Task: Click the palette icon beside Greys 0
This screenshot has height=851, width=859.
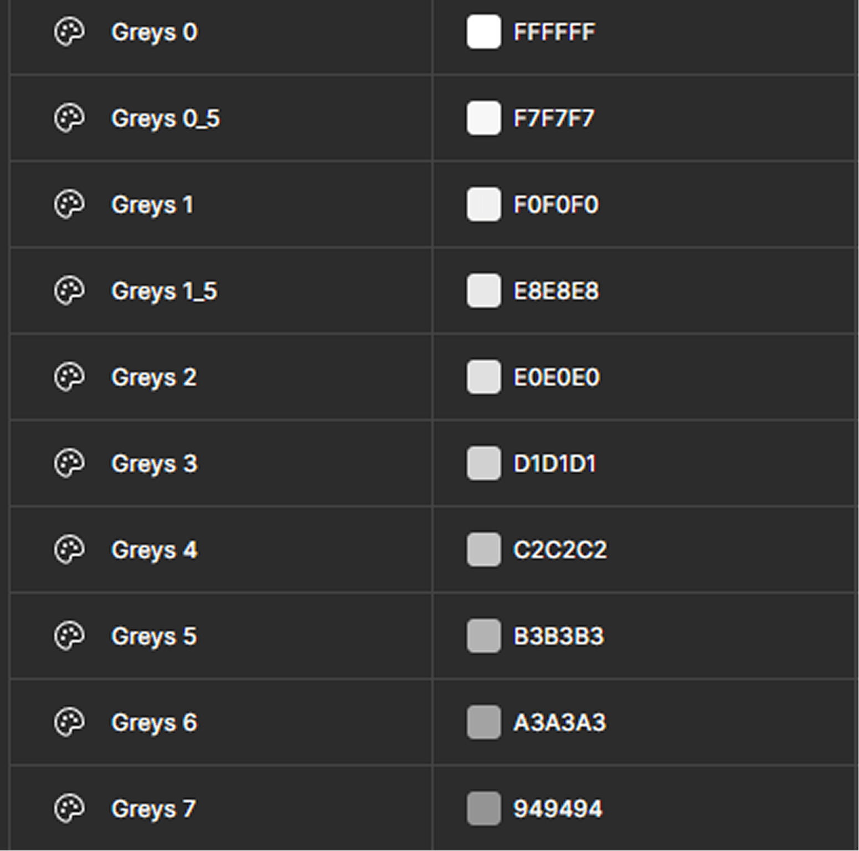Action: coord(70,32)
